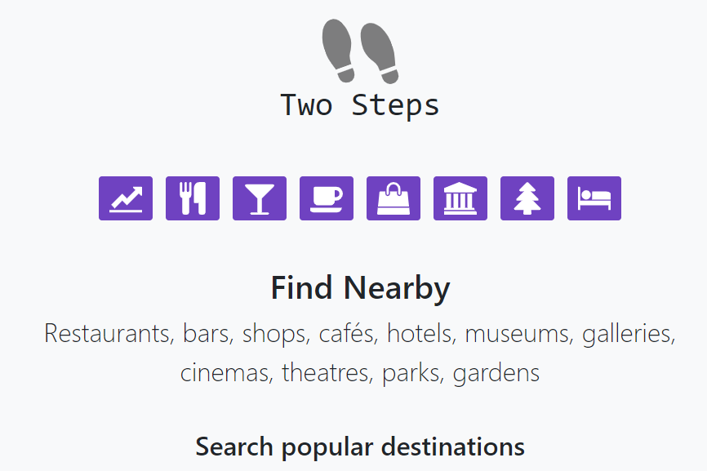707x471 pixels.
Task: Select the hotels bed icon
Action: [594, 198]
